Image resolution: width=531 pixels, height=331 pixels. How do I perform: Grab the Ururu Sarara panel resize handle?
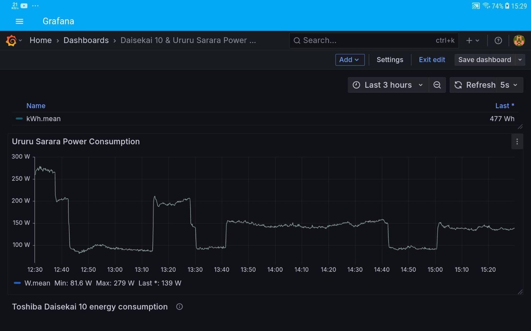coord(520,292)
